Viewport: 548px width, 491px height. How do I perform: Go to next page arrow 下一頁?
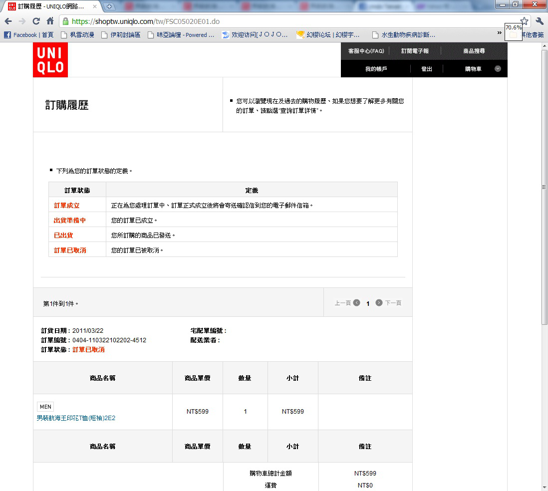(379, 303)
